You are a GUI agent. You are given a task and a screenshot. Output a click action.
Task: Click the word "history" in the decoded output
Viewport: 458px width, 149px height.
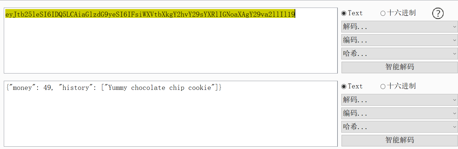tap(76, 88)
